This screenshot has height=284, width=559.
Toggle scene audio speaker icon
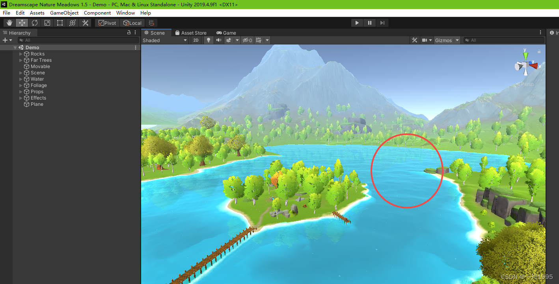tap(219, 40)
